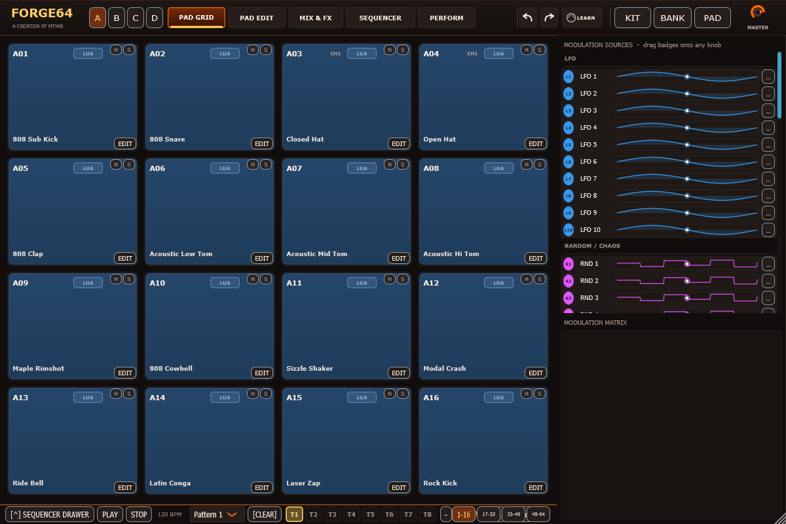Mute pad A12 Modal Crash
The height and width of the screenshot is (524, 786).
tap(527, 279)
